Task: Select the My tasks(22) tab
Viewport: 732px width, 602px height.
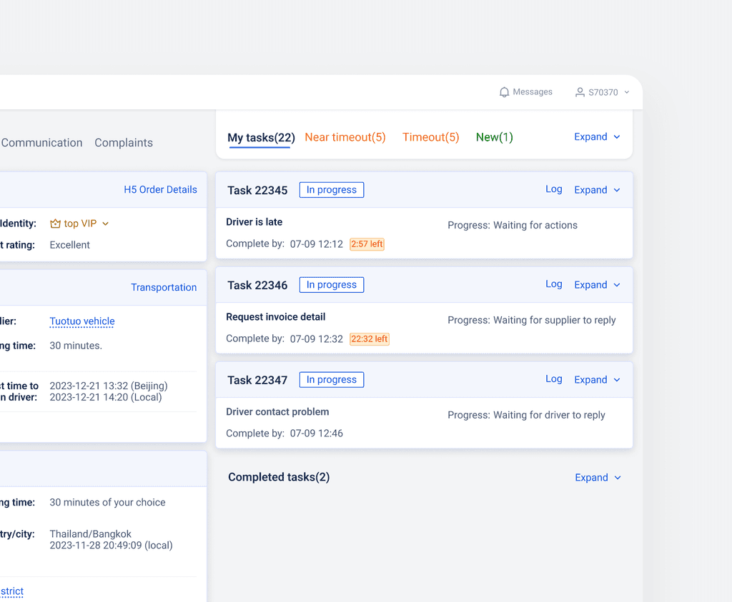Action: point(261,138)
